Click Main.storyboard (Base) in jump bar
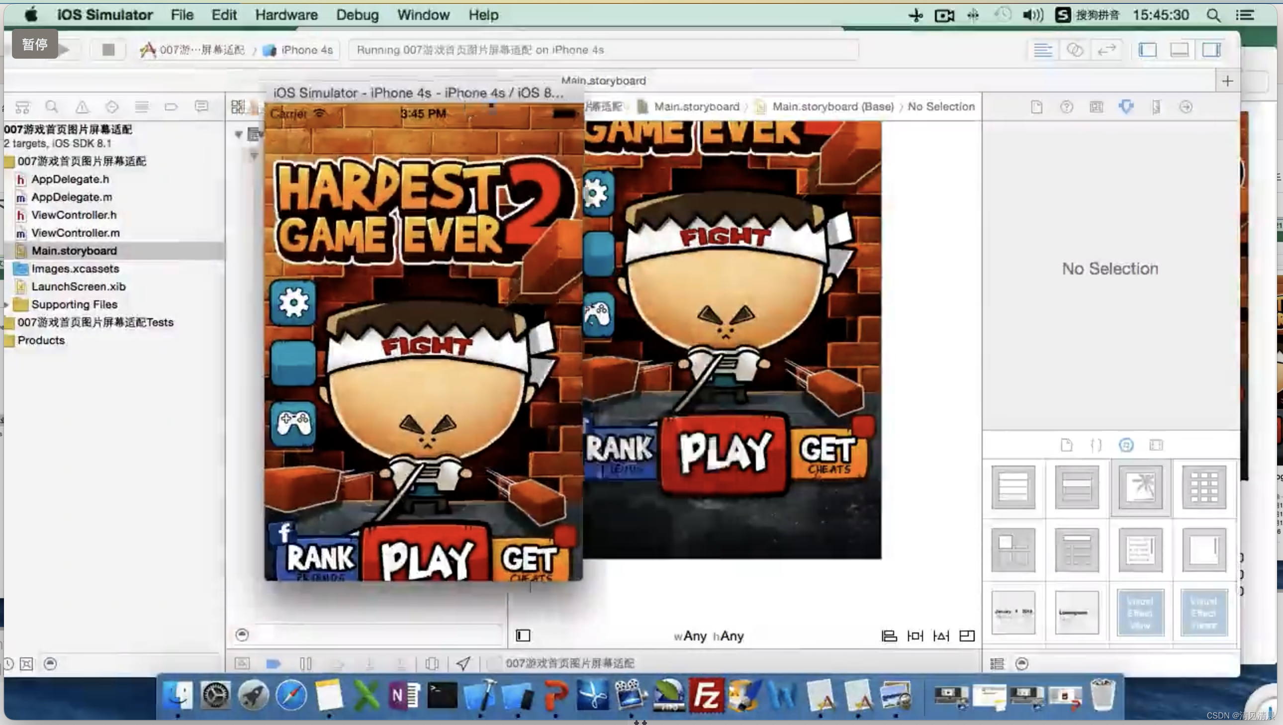 (832, 106)
